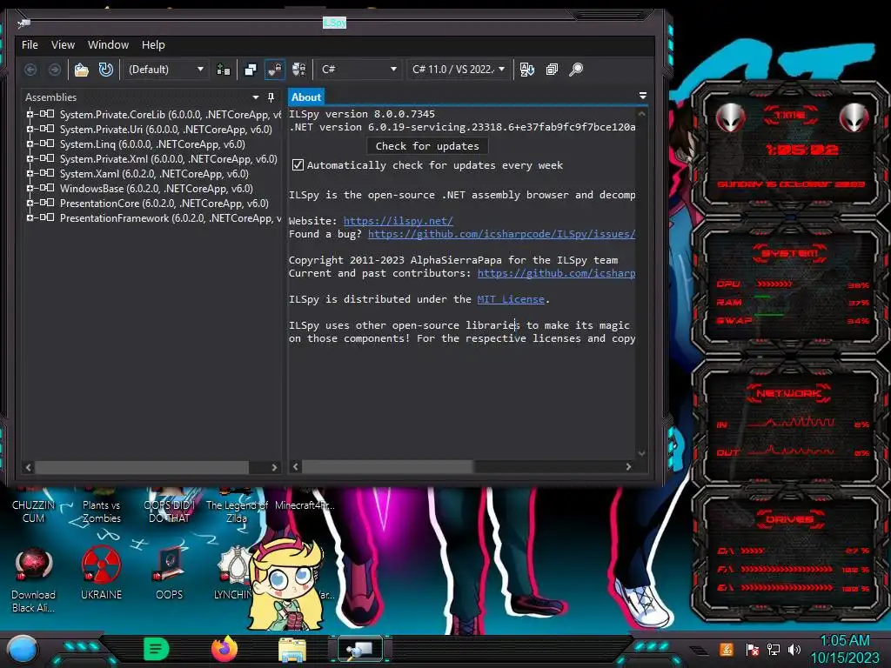Open the ILSpy GitHub issues link
The width and height of the screenshot is (891, 668).
[501, 234]
